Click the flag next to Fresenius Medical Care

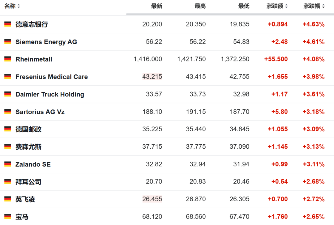pos(8,77)
